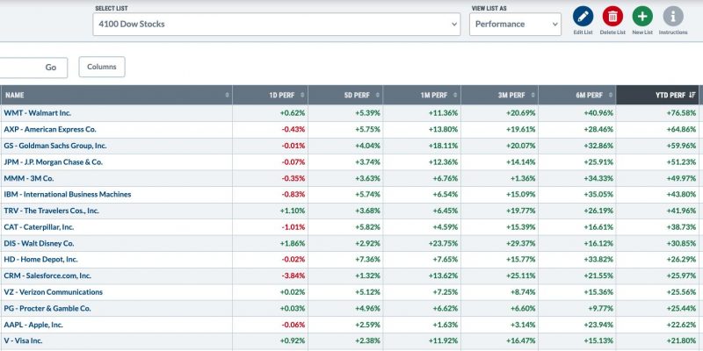This screenshot has height=351, width=703.
Task: Open AXP - American Express Co. link
Action: (x=50, y=129)
